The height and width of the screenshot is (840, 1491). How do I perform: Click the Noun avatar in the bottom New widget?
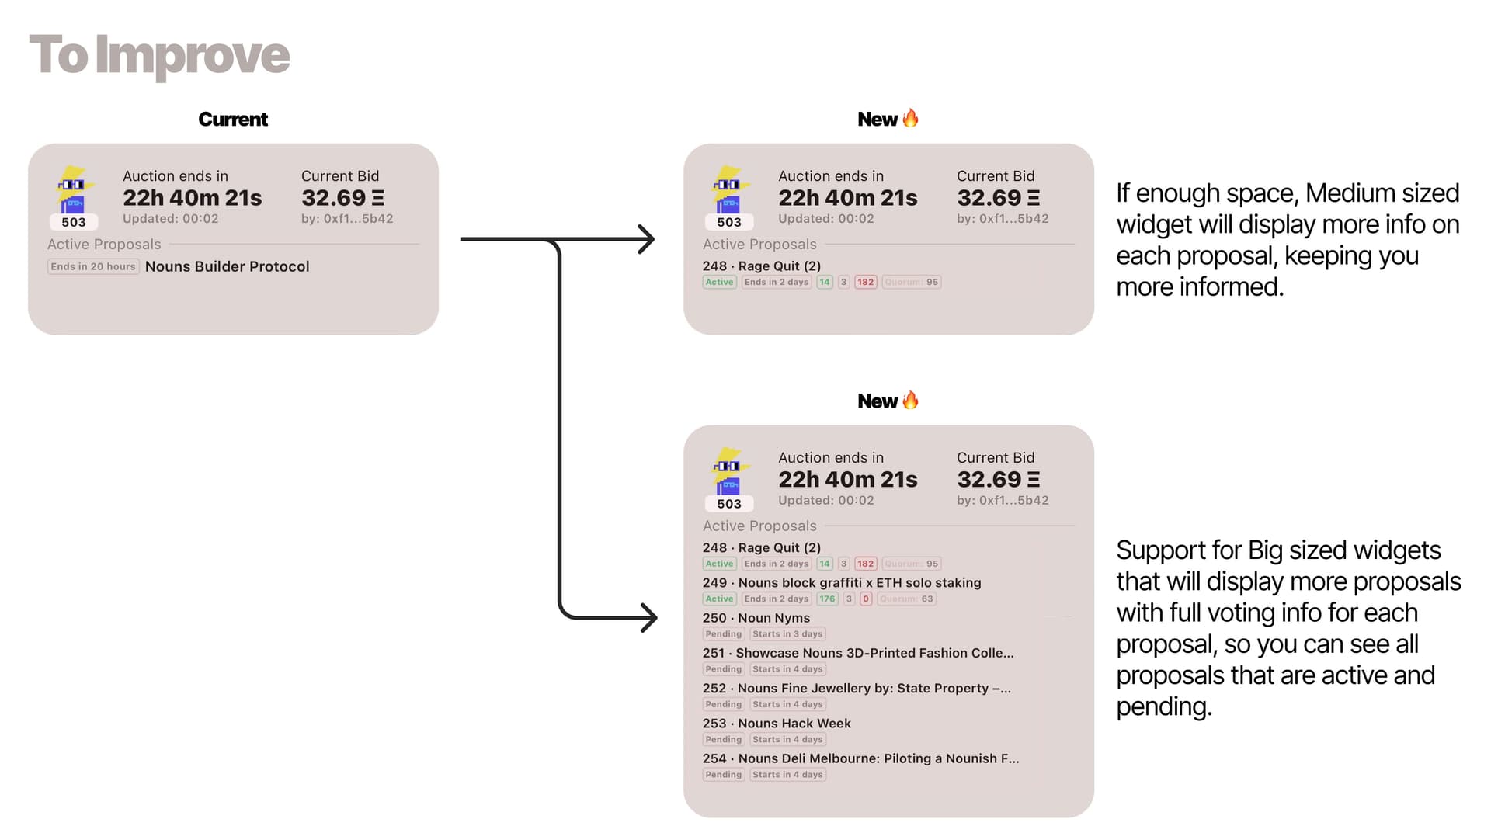[729, 472]
